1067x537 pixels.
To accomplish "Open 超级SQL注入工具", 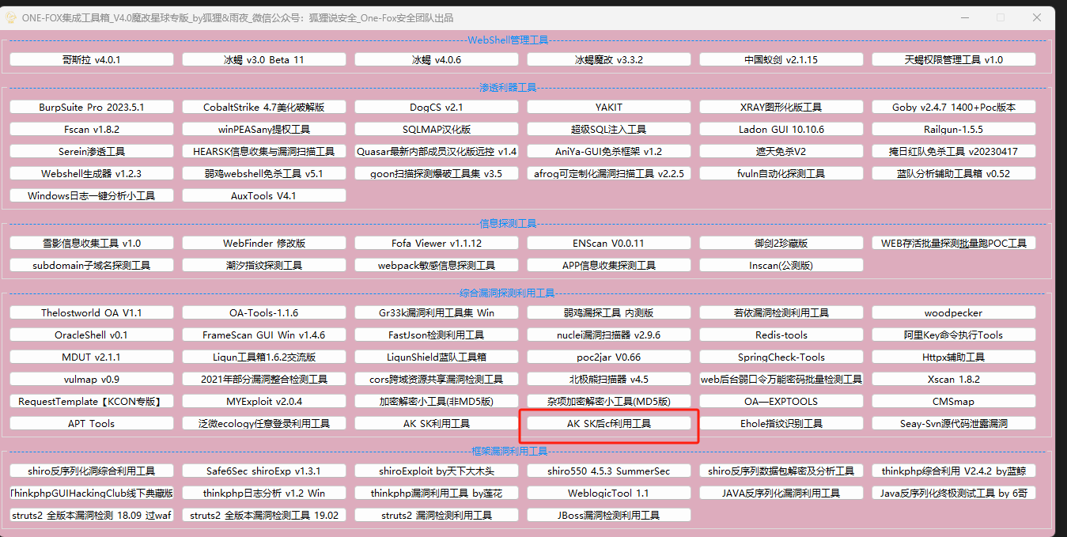I will [609, 129].
